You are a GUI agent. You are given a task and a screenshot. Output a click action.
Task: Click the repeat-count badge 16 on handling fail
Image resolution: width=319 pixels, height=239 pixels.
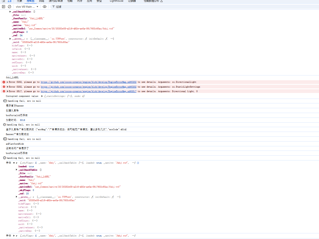click(x=5, y=139)
